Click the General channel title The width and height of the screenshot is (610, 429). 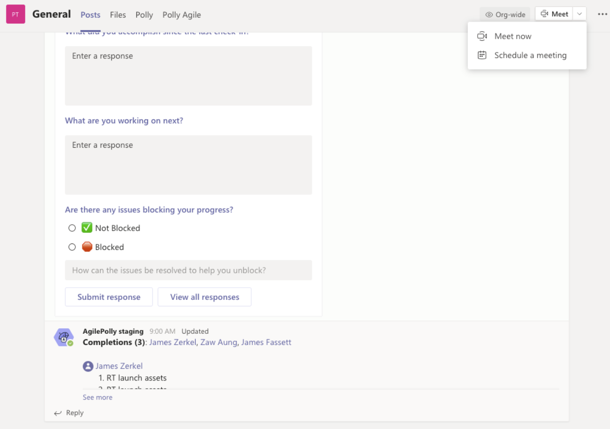tap(51, 14)
